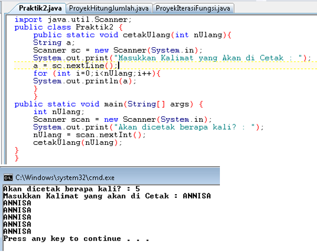
Task: Click the 'cetakUlang(nUlang);' call line
Action: 78,142
